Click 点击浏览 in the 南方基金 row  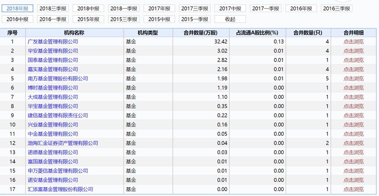354,78
